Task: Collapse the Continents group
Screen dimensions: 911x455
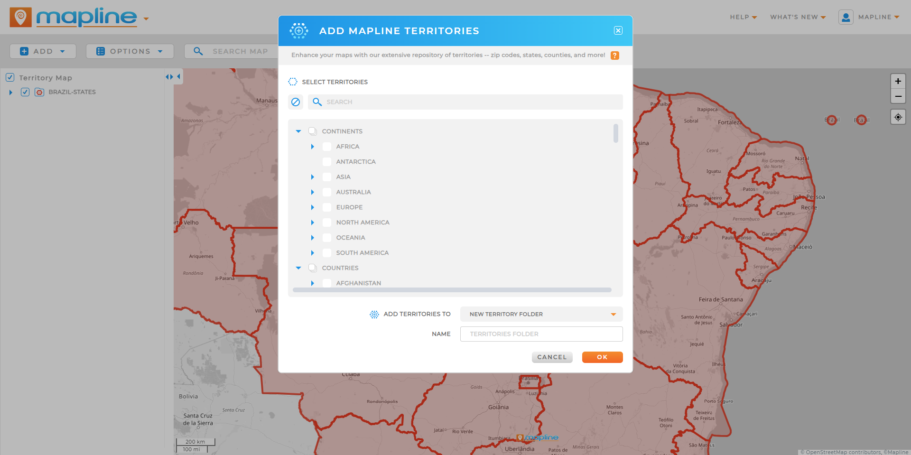Action: point(298,131)
